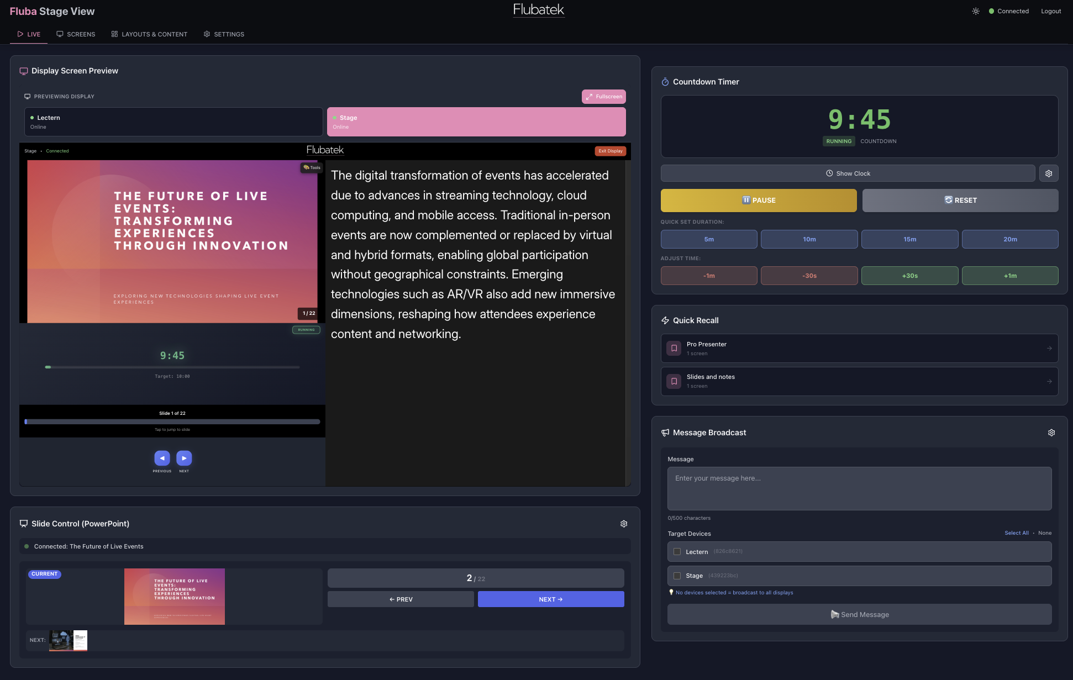The image size is (1073, 680).
Task: Click the None devices link
Action: 1045,533
